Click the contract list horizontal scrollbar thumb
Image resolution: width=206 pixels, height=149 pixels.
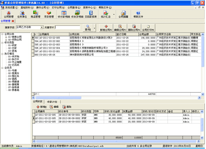[x=58, y=98]
